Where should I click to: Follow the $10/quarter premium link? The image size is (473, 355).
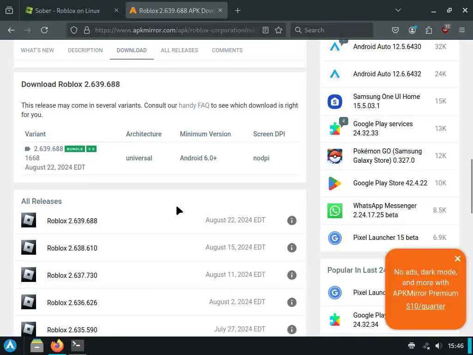click(425, 306)
